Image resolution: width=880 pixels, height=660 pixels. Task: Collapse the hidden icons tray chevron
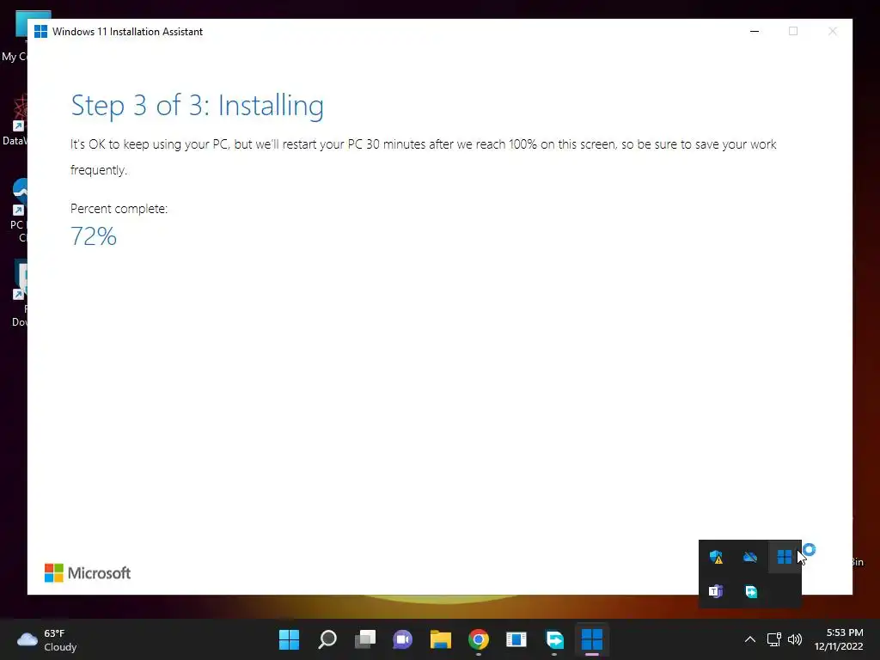[749, 639]
